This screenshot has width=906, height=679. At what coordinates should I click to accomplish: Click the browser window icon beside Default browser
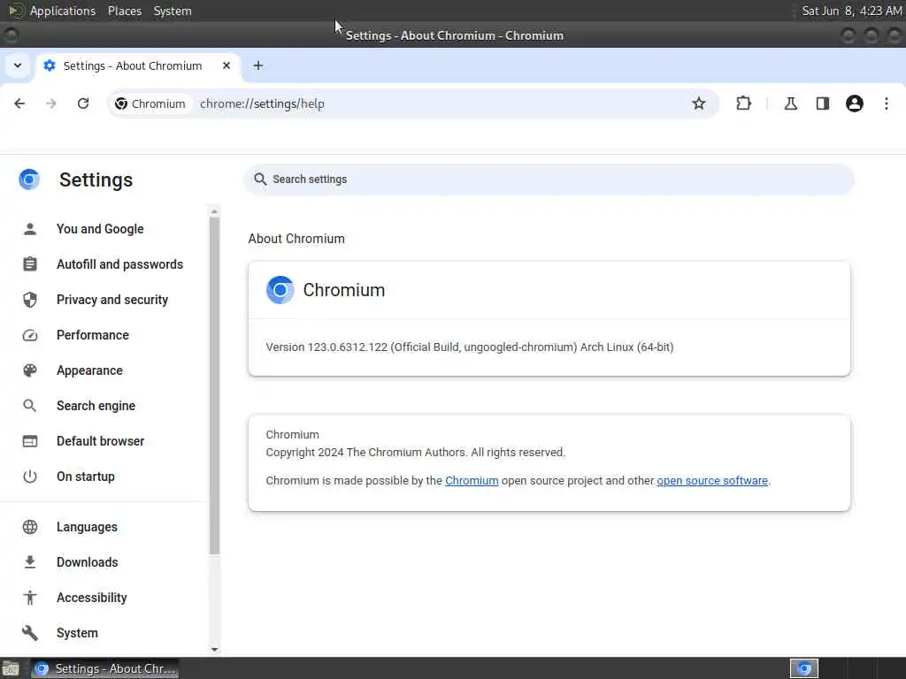(30, 441)
